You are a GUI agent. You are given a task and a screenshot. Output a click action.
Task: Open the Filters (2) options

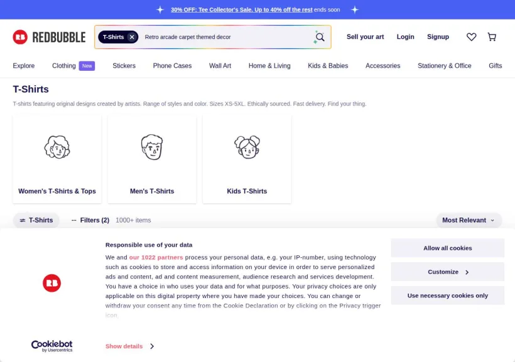tap(90, 220)
